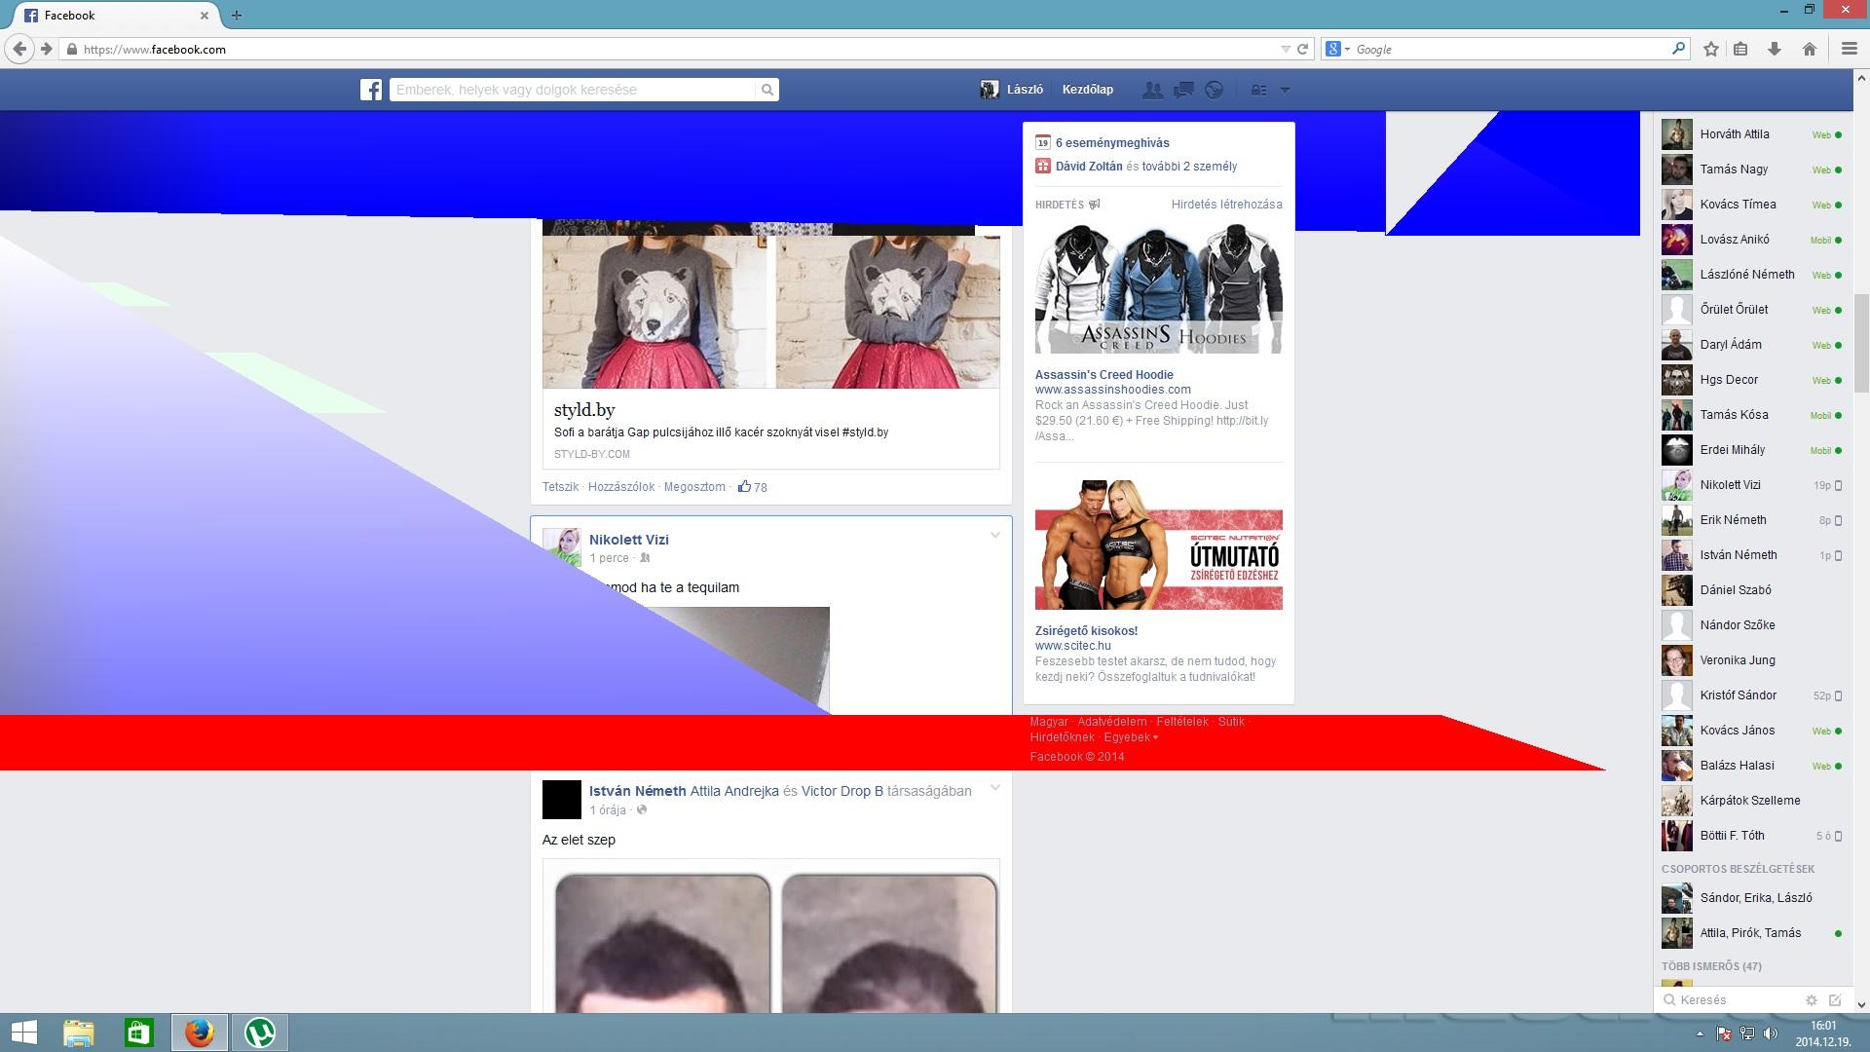1870x1052 pixels.
Task: Open the notifications globe icon
Action: coord(1214,90)
